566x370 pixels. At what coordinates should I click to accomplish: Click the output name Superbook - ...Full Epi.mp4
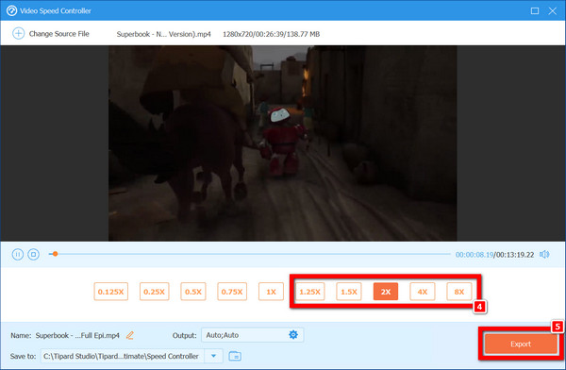tap(77, 335)
